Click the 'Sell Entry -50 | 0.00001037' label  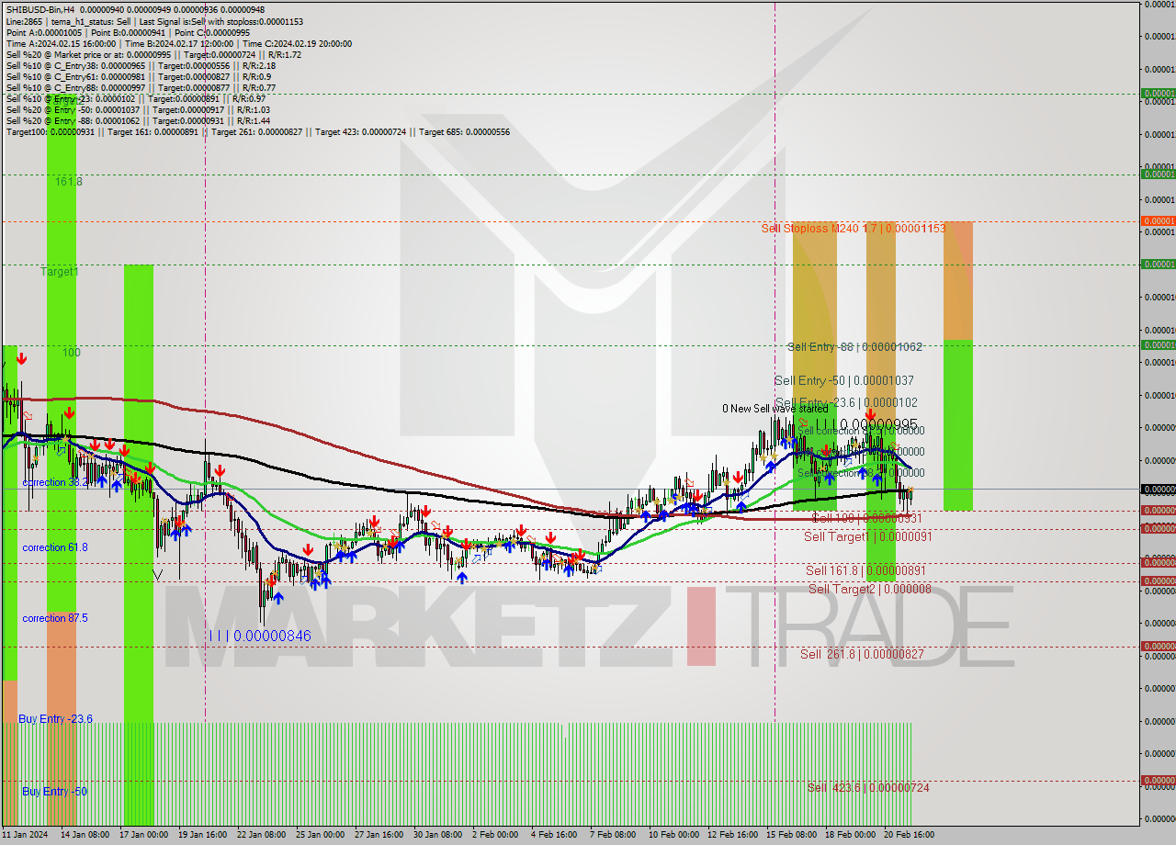844,380
